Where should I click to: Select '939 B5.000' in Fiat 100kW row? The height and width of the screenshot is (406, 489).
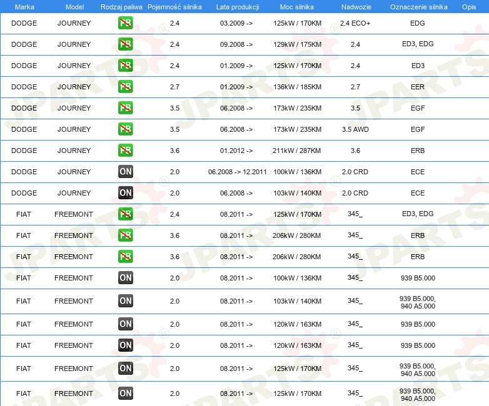point(418,278)
